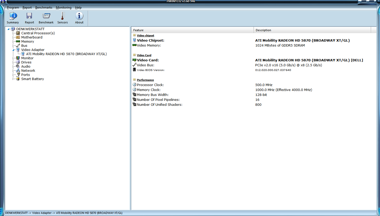
Task: Select ATI Mobility RADEON HD 5870 tree entry
Action: click(x=67, y=54)
